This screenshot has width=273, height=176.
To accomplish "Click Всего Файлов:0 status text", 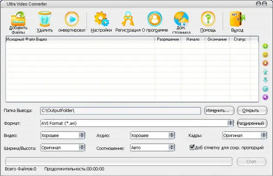I will pos(20,169).
